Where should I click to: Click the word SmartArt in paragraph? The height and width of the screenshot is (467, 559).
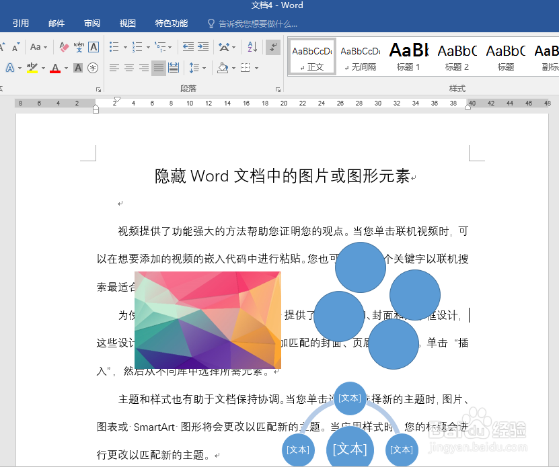tap(154, 427)
